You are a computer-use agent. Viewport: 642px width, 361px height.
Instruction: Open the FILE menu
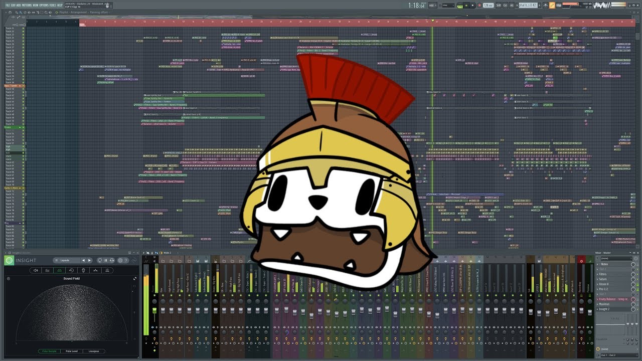click(8, 5)
